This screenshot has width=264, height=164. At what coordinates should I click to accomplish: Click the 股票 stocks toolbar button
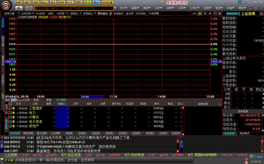click(x=19, y=2)
